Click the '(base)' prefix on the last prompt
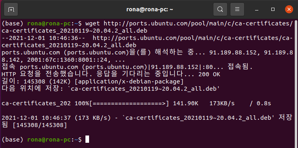298x148 pixels. pos(13,140)
